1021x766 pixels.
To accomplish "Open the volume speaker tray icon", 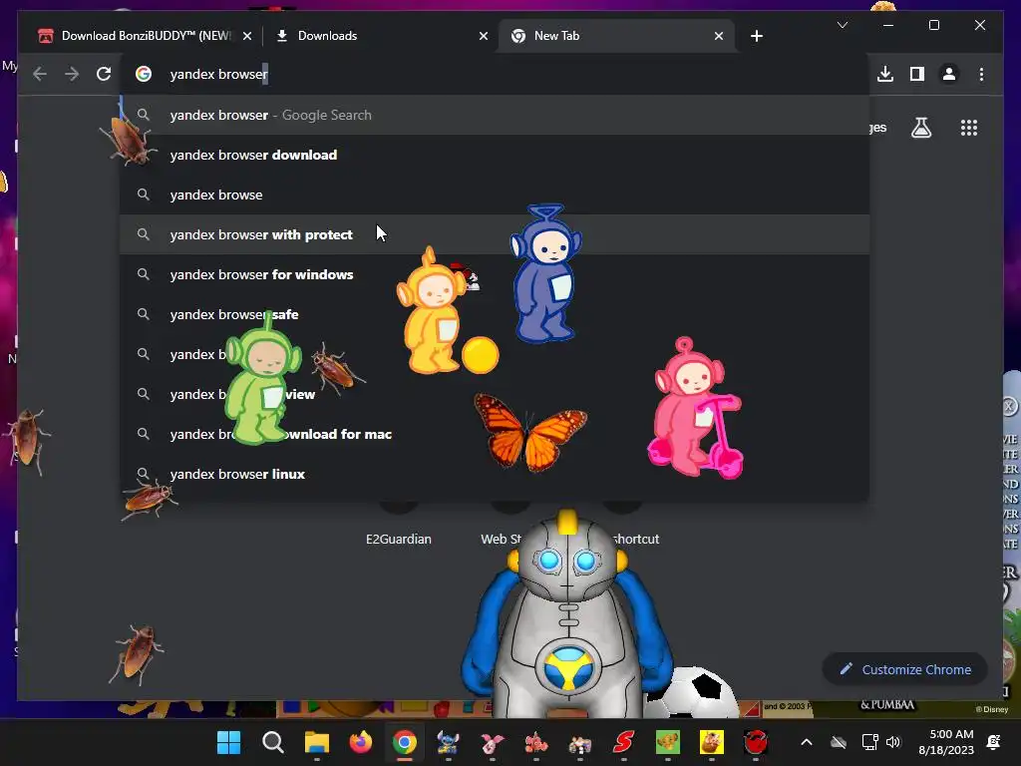I will [893, 742].
